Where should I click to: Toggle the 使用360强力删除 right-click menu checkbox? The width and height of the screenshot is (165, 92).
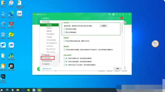[65, 62]
